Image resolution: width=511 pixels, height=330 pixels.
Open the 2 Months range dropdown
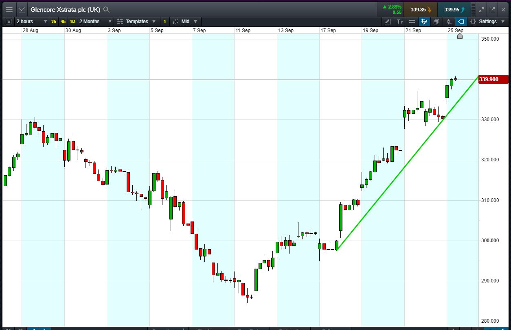coord(95,22)
